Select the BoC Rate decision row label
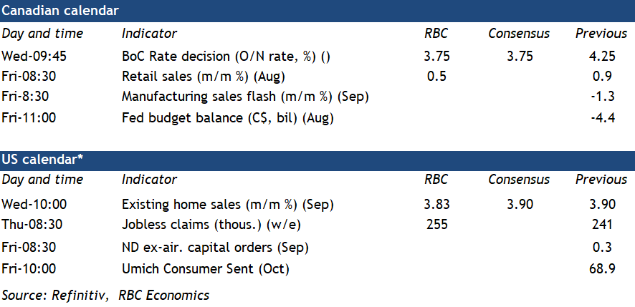Viewport: 635px width, 307px height. click(226, 57)
